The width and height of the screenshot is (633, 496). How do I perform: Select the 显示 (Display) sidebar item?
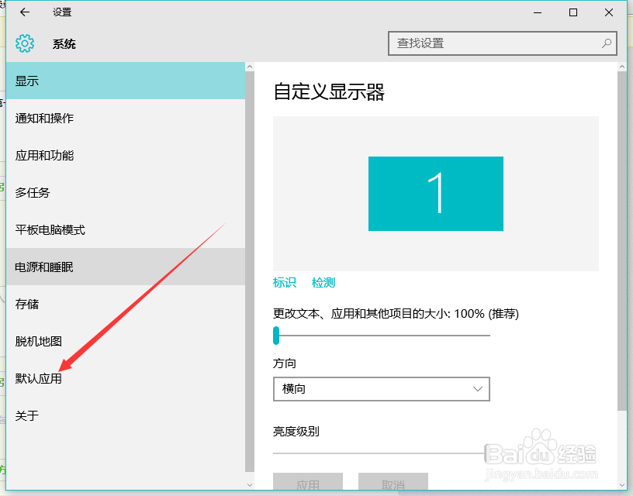[33, 80]
